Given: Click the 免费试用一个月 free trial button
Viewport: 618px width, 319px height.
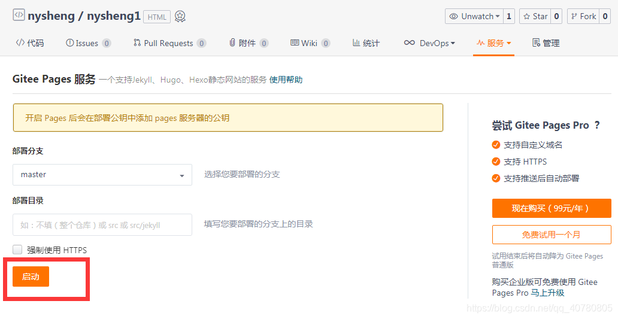Looking at the screenshot, I should tap(552, 235).
